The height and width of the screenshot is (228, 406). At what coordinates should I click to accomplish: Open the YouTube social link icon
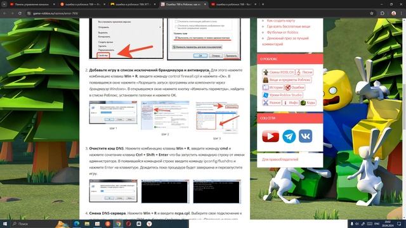(x=270, y=136)
